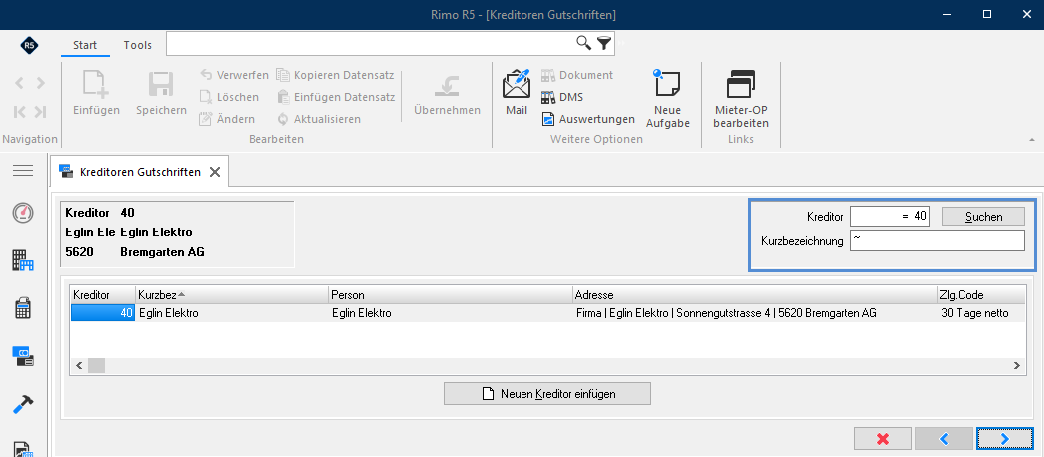Click the blue forward arrow button
The height and width of the screenshot is (457, 1044).
pyautogui.click(x=1005, y=438)
